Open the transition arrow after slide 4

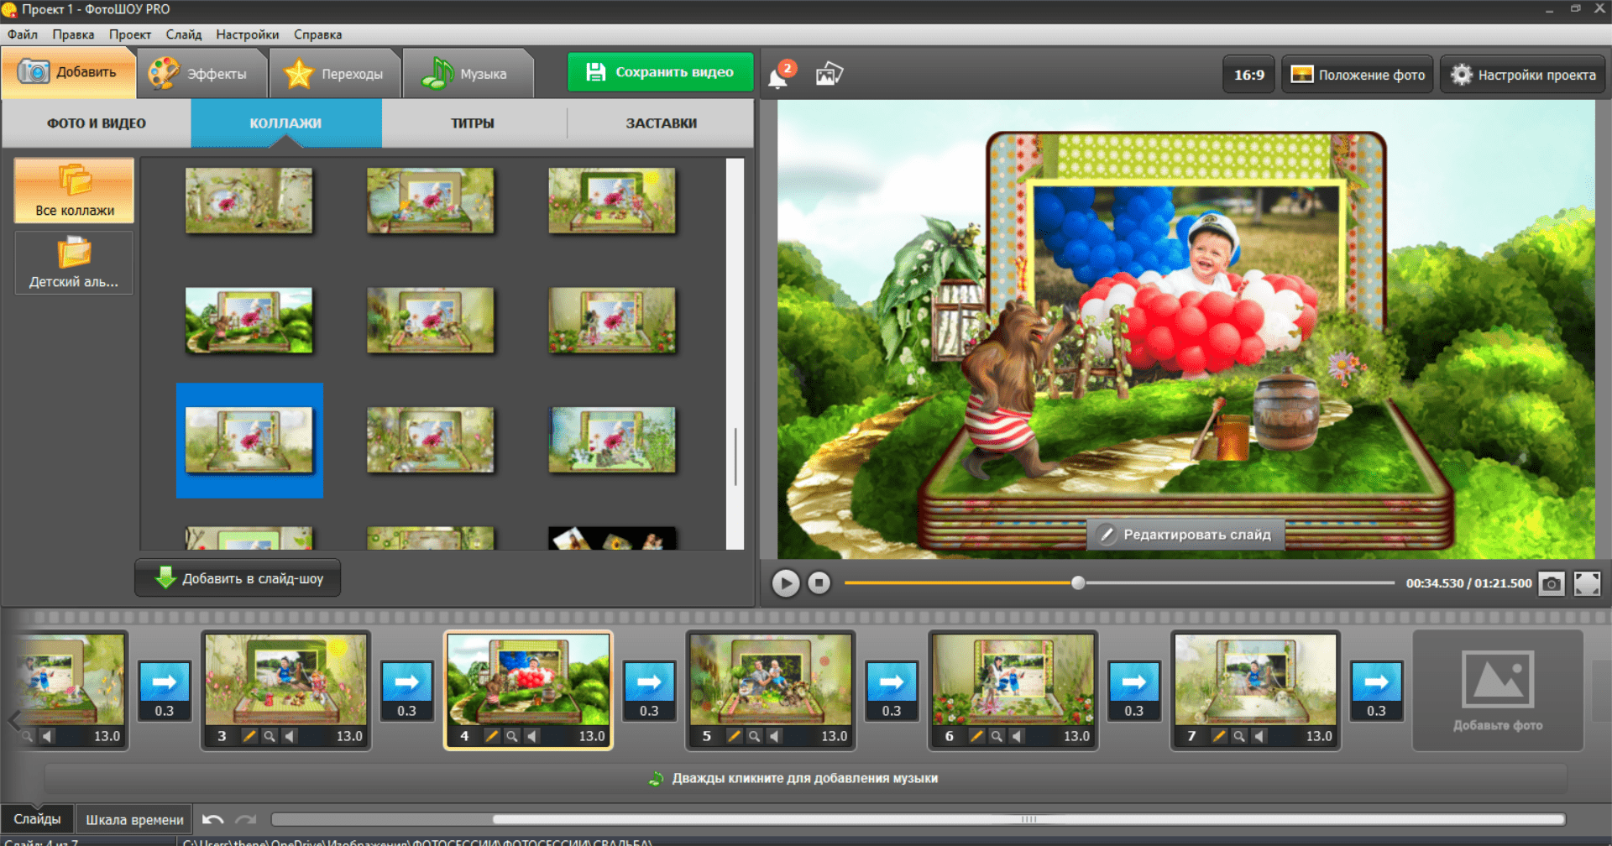[x=650, y=681]
